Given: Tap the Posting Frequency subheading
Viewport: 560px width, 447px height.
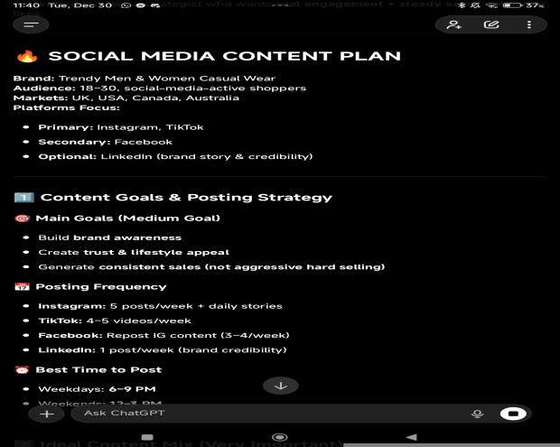Looking at the screenshot, I should click(101, 286).
